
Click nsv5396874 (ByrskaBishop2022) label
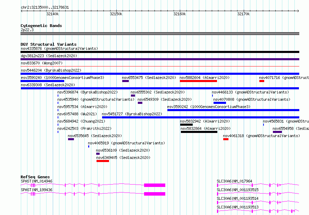click(x=87, y=92)
